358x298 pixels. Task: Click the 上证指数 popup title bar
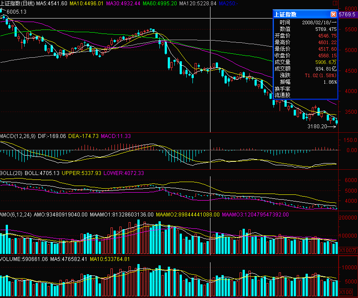(299, 15)
